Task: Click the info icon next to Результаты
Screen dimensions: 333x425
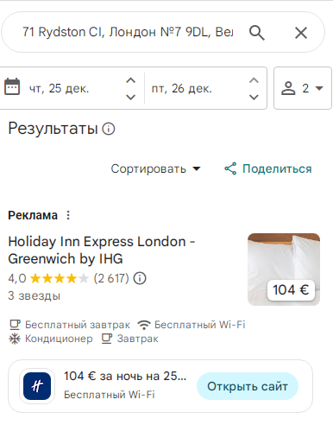Action: point(109,129)
